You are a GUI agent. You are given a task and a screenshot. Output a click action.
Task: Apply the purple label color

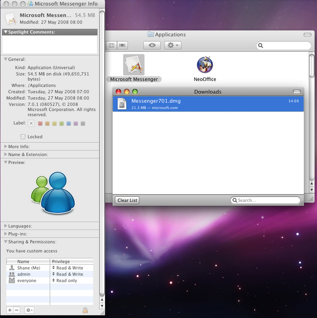[76, 123]
